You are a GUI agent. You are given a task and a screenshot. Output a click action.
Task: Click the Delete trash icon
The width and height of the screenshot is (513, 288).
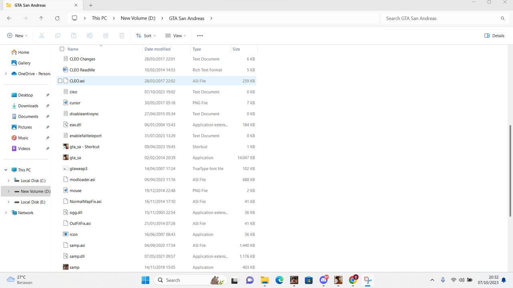click(122, 36)
